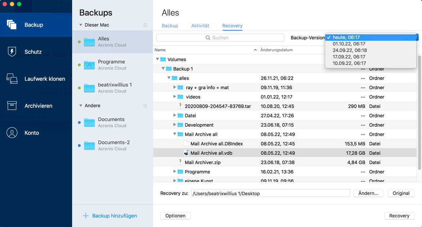The image size is (422, 227).
Task: Click the blue status dot beside Documents
Action: (80, 122)
